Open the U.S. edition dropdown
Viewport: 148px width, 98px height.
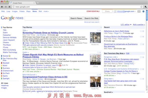[x=126, y=24]
